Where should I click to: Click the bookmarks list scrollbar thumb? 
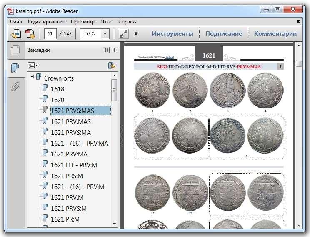coord(114,90)
